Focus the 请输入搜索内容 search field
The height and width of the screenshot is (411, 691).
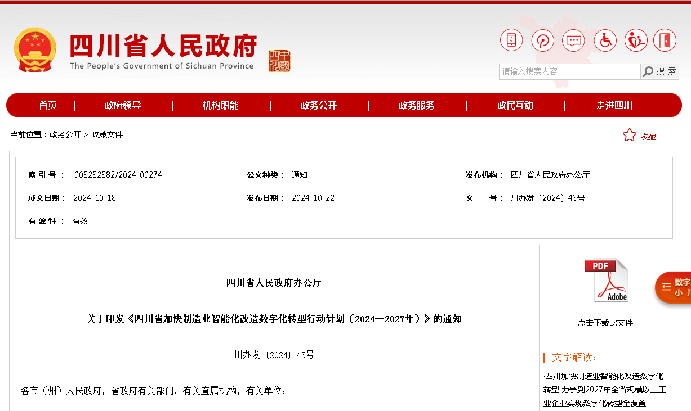click(569, 71)
